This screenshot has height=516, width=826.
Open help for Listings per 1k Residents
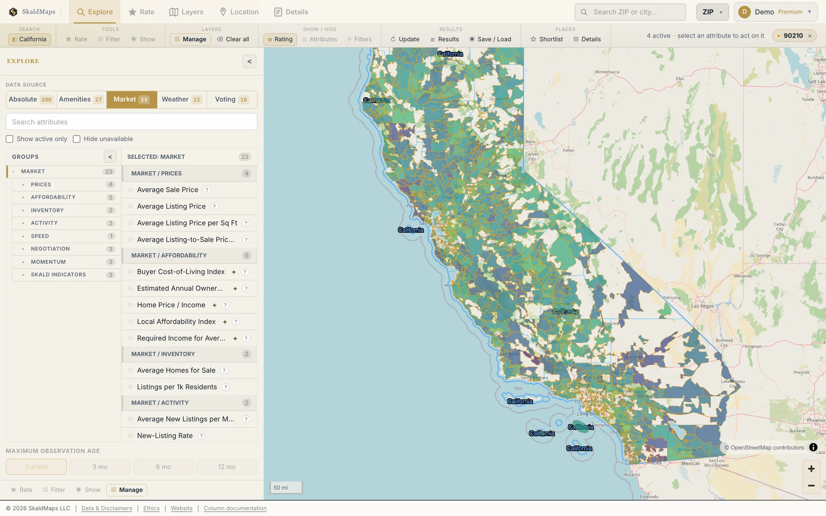226,387
